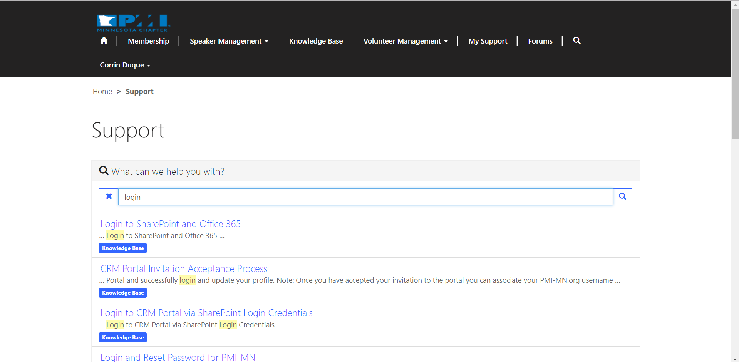Screen dimensions: 739x362
Task: Clear the search with the X button
Action: [x=109, y=197]
